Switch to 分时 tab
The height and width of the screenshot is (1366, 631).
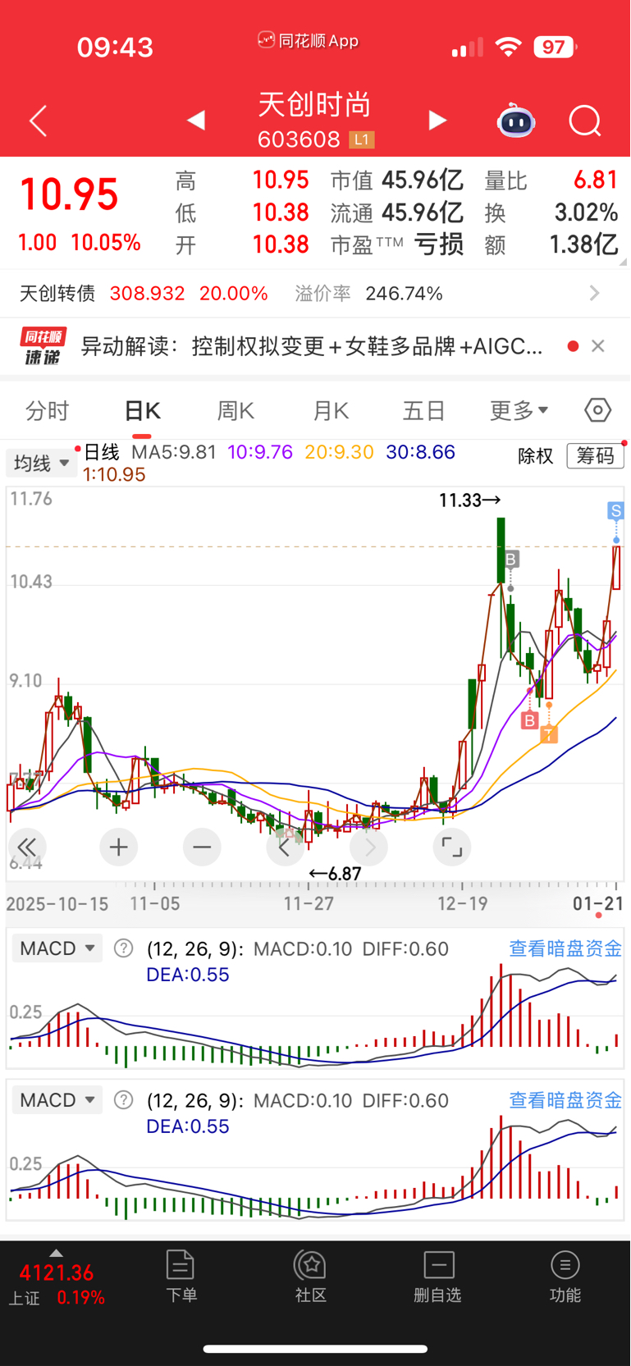click(48, 410)
